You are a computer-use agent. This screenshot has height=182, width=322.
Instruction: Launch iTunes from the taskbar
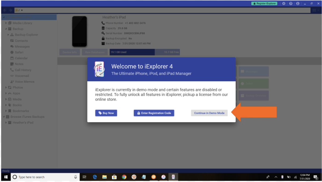[x=163, y=177]
